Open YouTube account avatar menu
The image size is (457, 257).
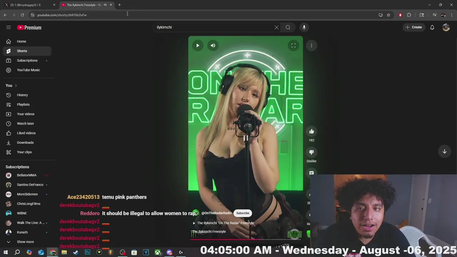point(446,27)
